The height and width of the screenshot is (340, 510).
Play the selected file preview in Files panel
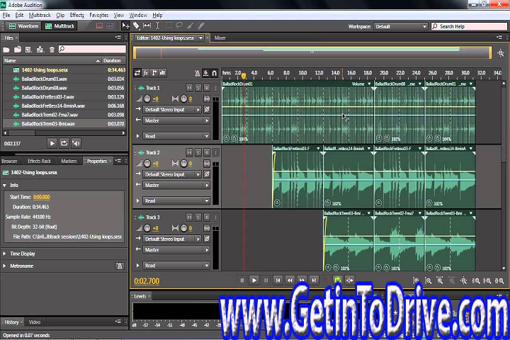pos(52,143)
